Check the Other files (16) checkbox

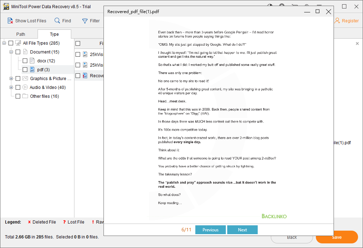[x=18, y=96]
